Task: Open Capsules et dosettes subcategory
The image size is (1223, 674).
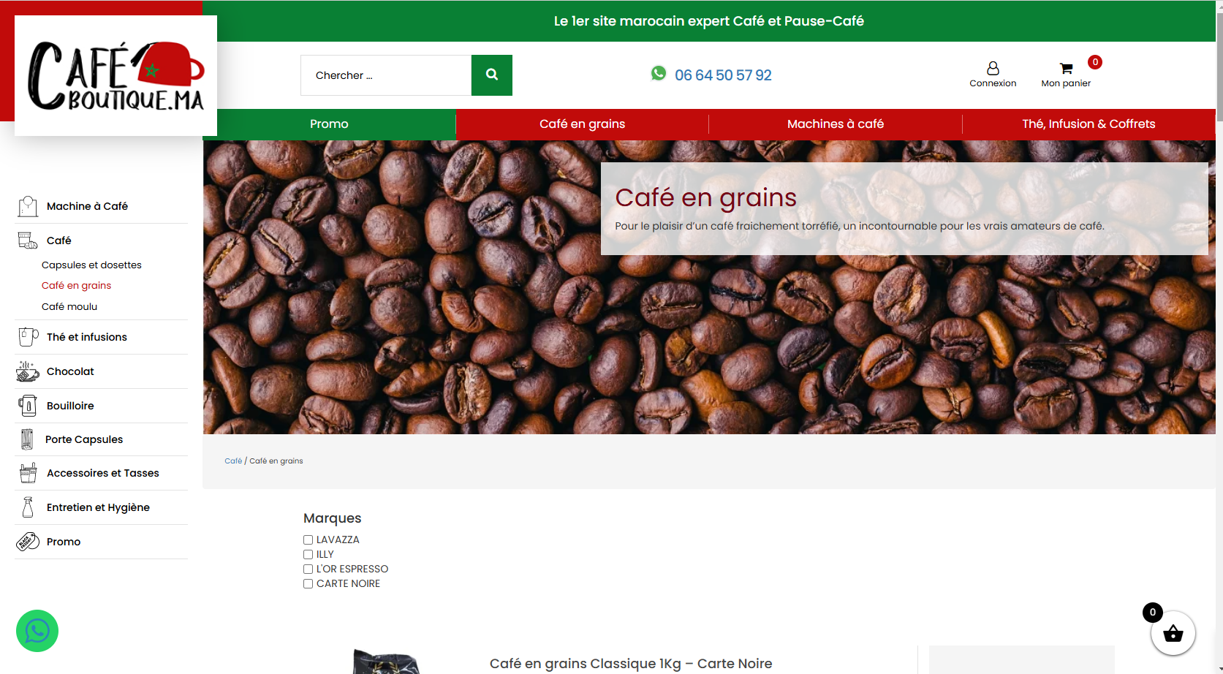Action: pyautogui.click(x=91, y=265)
